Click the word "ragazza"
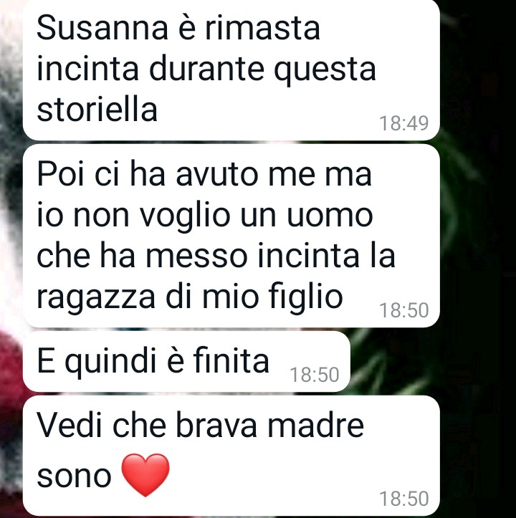 pyautogui.click(x=96, y=297)
